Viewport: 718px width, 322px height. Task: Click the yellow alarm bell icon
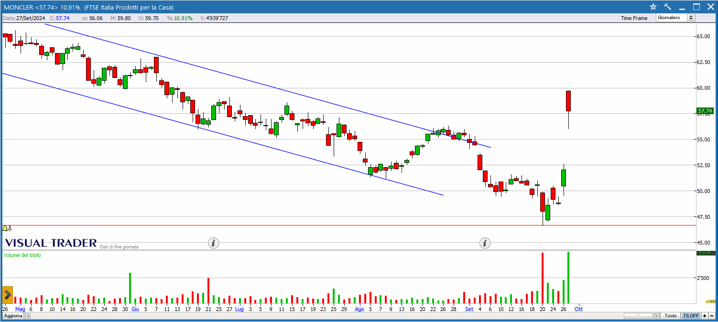tap(5, 228)
